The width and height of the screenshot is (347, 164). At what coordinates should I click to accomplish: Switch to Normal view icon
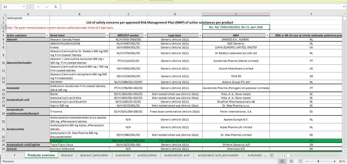(282, 161)
